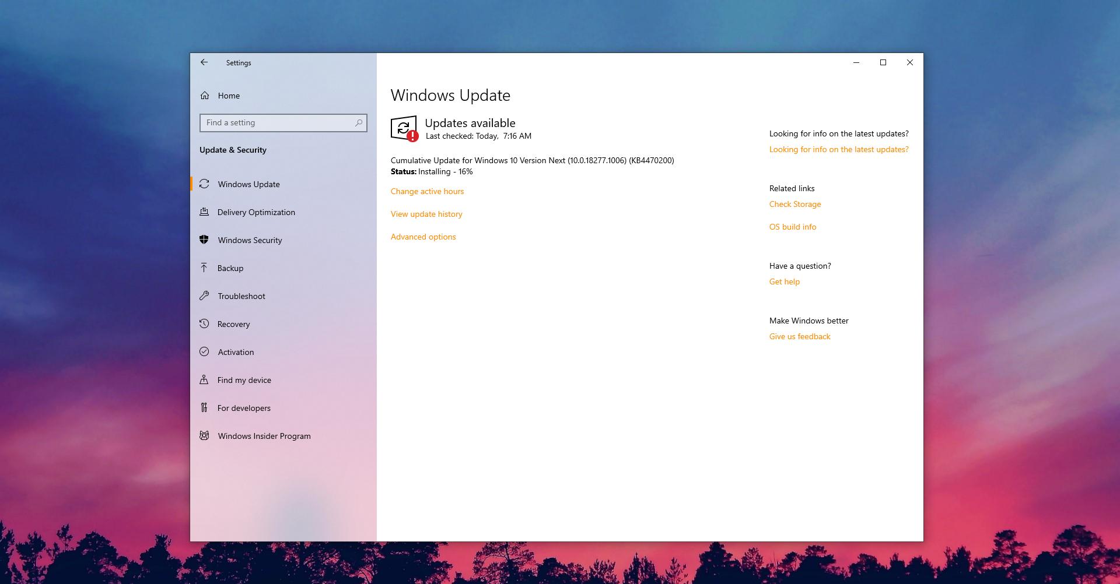Viewport: 1120px width, 584px height.
Task: Click the Windows Update sync icon in sidebar
Action: (x=204, y=184)
